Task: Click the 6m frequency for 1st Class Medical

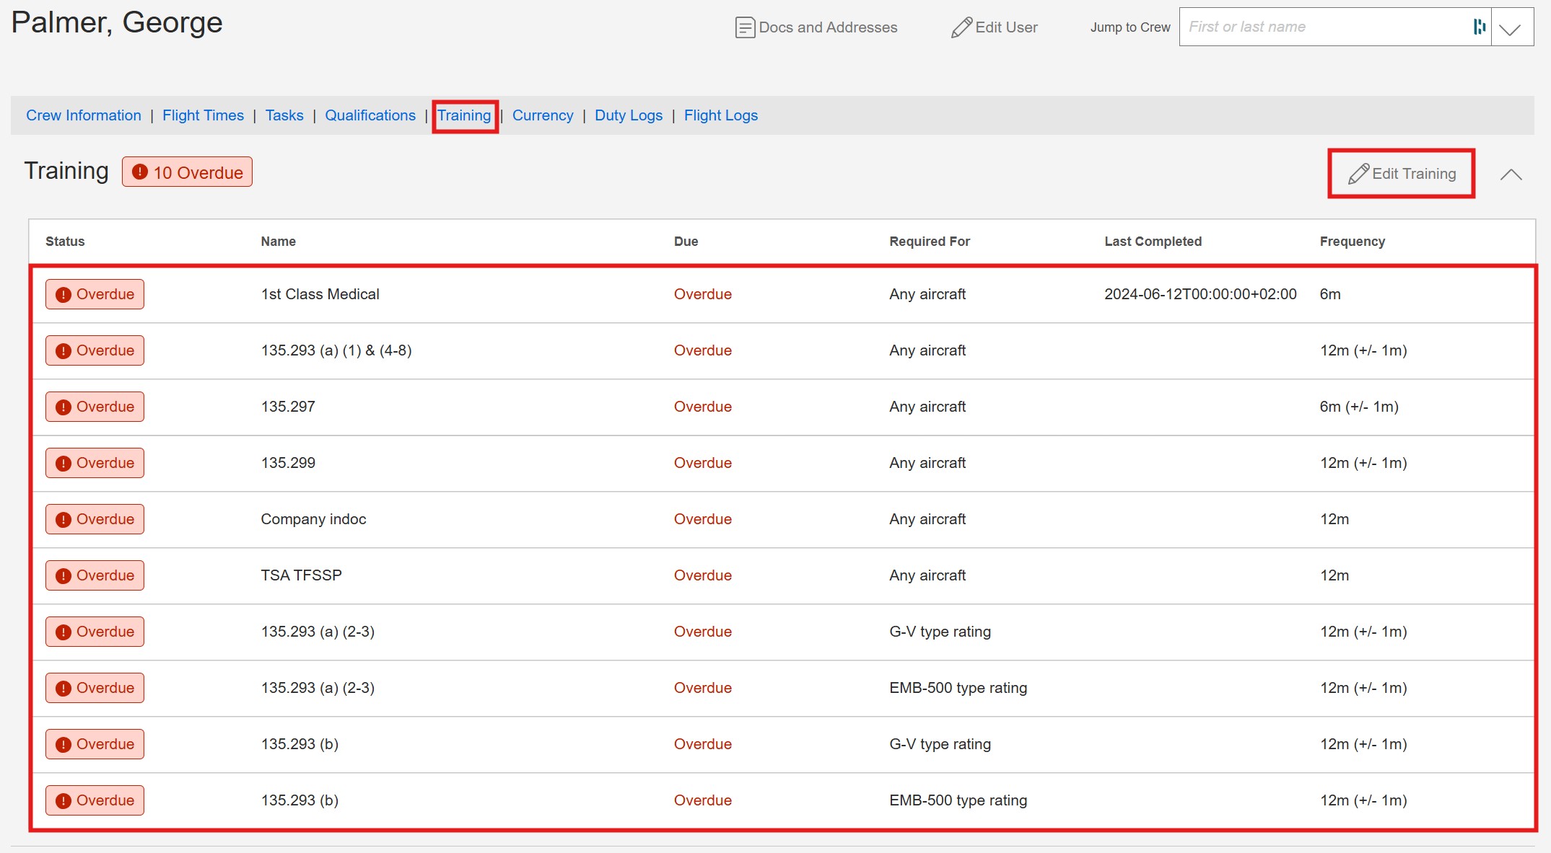Action: 1330,294
